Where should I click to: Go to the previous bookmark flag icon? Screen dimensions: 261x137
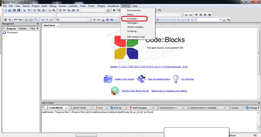(x=201, y=15)
